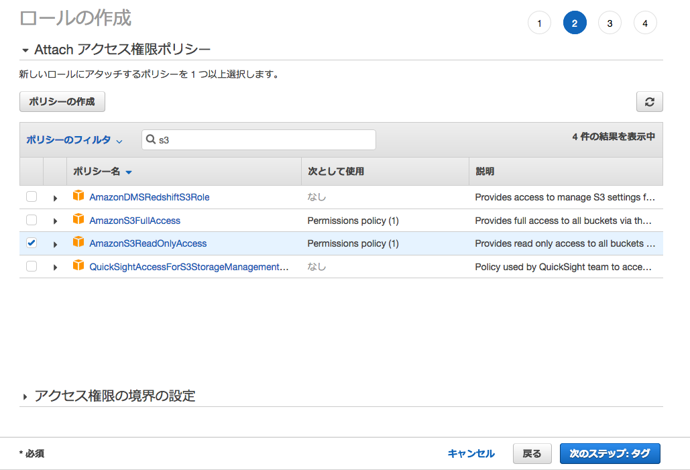Open the AmazonDMSRedshiftS3Role policy link
This screenshot has height=470, width=690.
click(x=149, y=197)
